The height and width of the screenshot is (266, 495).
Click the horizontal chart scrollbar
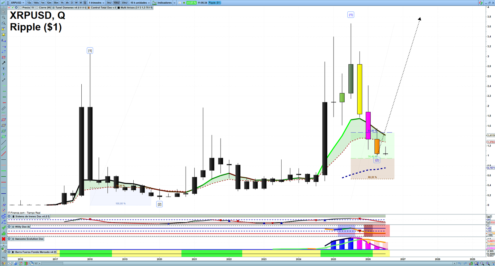[247, 264]
